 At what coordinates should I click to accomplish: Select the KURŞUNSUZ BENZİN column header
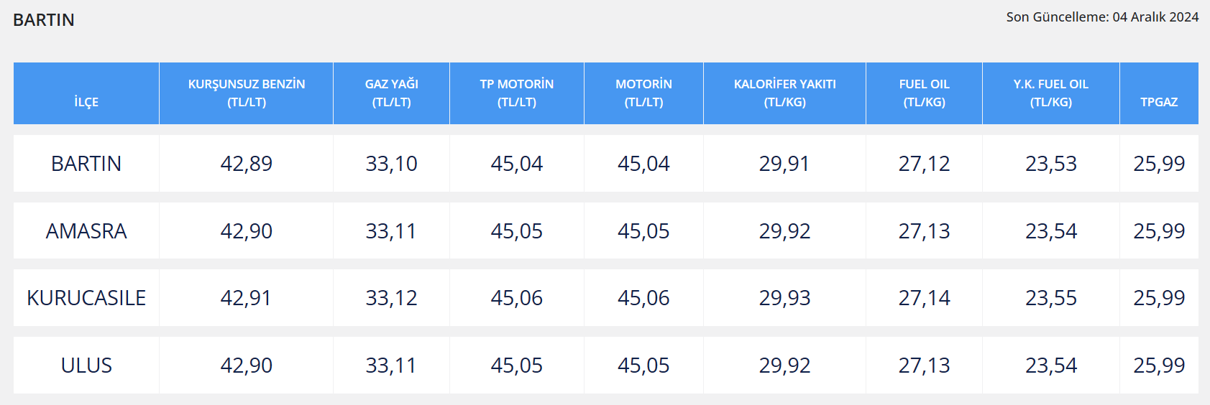coord(247,93)
